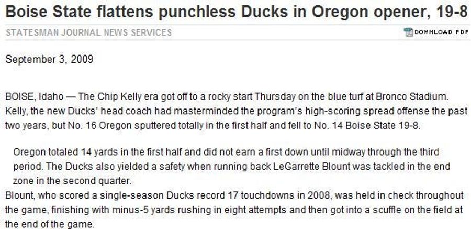The width and height of the screenshot is (471, 229).
Task: Click the September 3, 2009 date
Action: point(49,59)
